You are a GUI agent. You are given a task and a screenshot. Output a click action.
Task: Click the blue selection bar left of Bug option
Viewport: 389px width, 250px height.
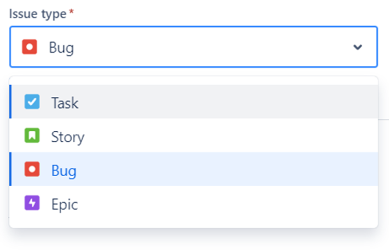coord(10,169)
